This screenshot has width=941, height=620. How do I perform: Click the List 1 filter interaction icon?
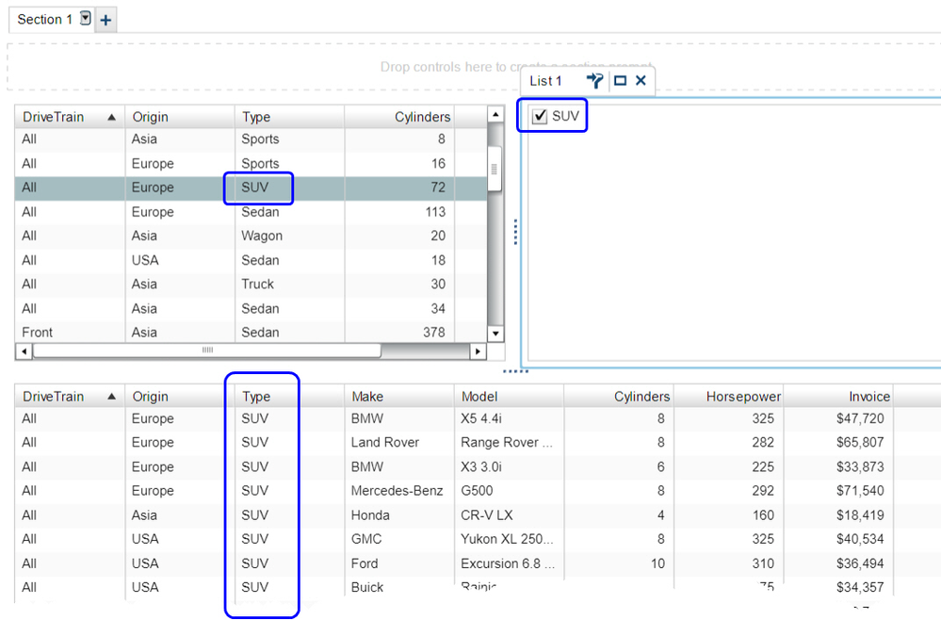click(594, 81)
